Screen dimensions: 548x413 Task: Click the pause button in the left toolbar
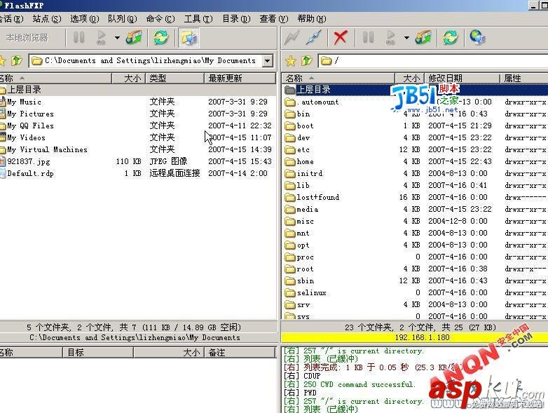(x=79, y=37)
